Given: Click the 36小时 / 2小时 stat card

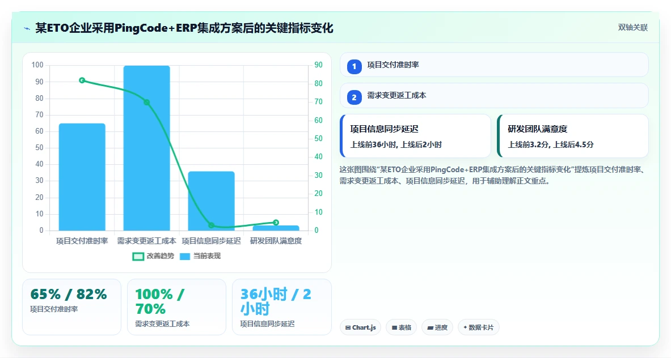Looking at the screenshot, I should click(281, 306).
